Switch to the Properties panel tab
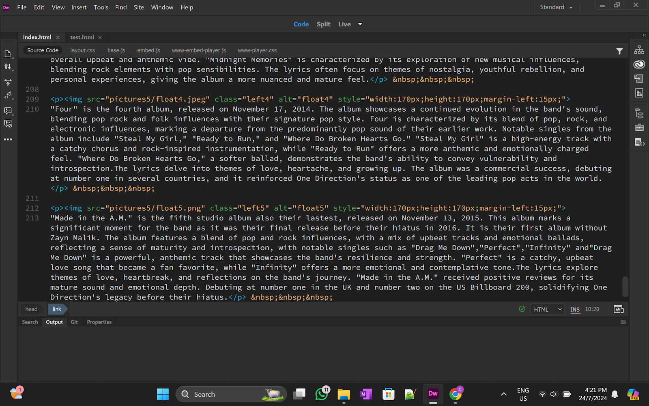 click(99, 322)
